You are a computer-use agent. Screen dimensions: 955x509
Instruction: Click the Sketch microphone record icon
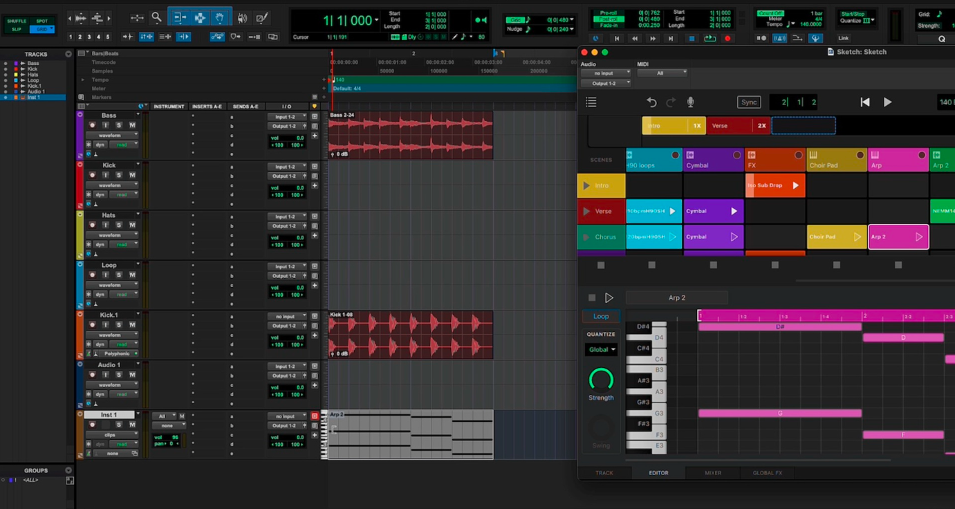click(x=690, y=102)
